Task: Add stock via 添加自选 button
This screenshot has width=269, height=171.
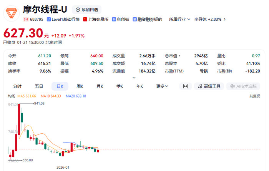Action: click(x=86, y=10)
